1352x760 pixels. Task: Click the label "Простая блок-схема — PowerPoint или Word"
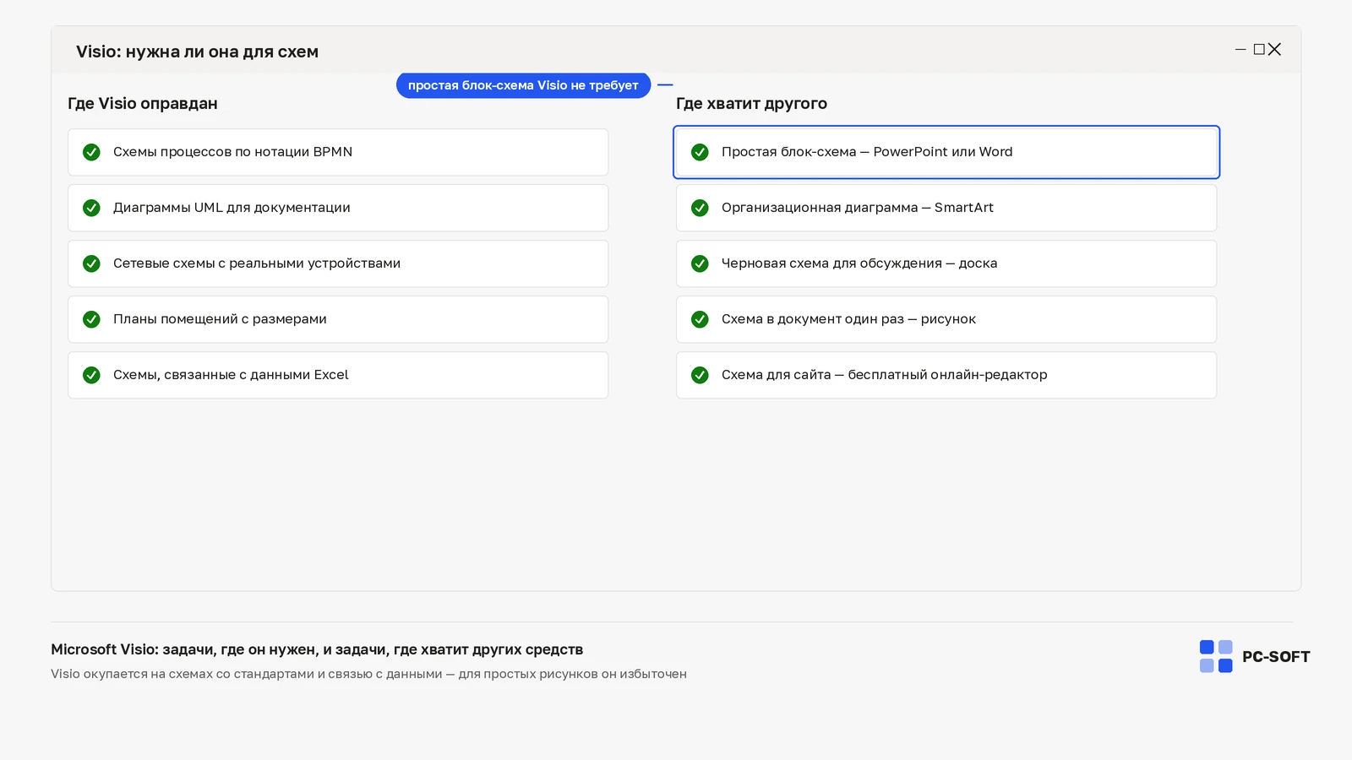coord(867,152)
